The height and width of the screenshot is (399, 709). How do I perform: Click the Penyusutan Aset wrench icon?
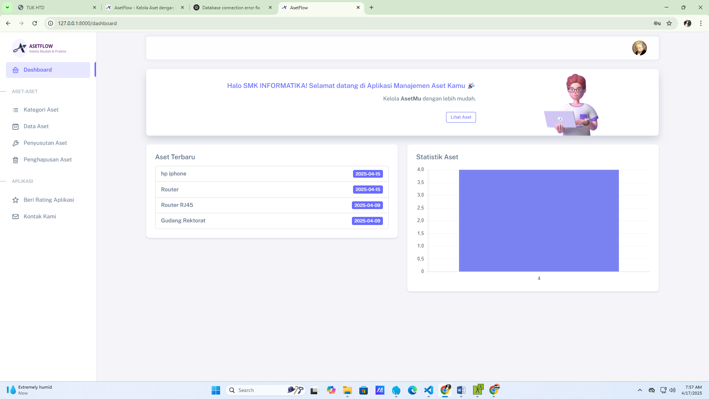point(16,143)
